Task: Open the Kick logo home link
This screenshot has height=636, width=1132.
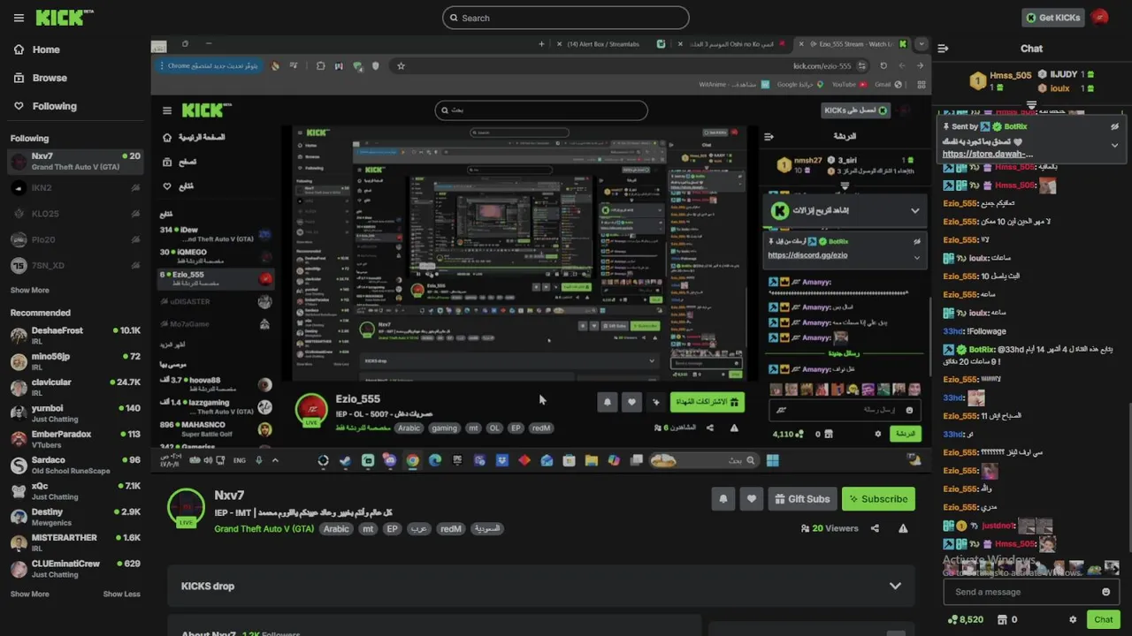Action: coord(64,18)
